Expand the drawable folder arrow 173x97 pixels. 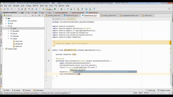pyautogui.click(x=8, y=31)
